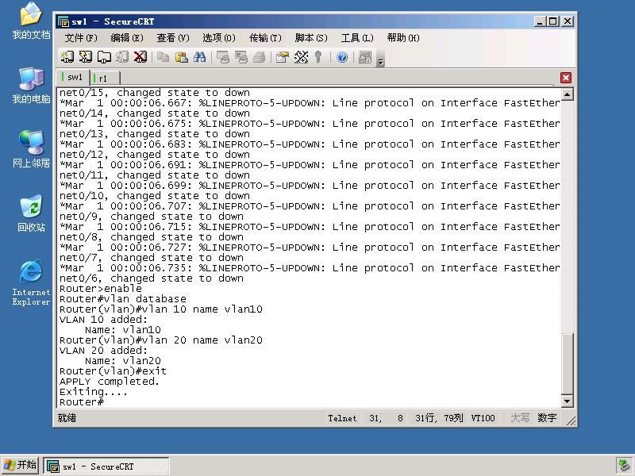Viewport: 635px width, 476px height.
Task: Switch to the r1 session tab
Action: pyautogui.click(x=105, y=78)
